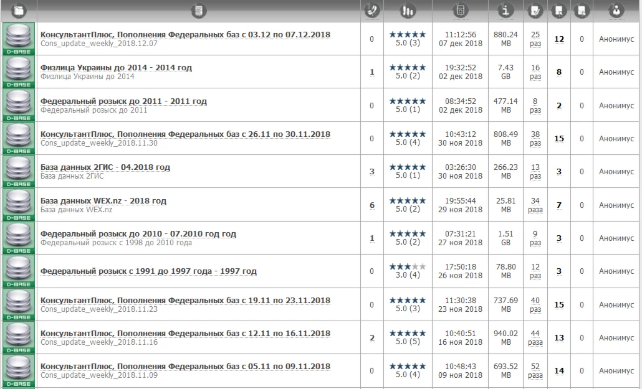Click subtitle "Федеральный розыск с 1998 до 2010 года"
The height and width of the screenshot is (389, 642).
click(x=116, y=243)
